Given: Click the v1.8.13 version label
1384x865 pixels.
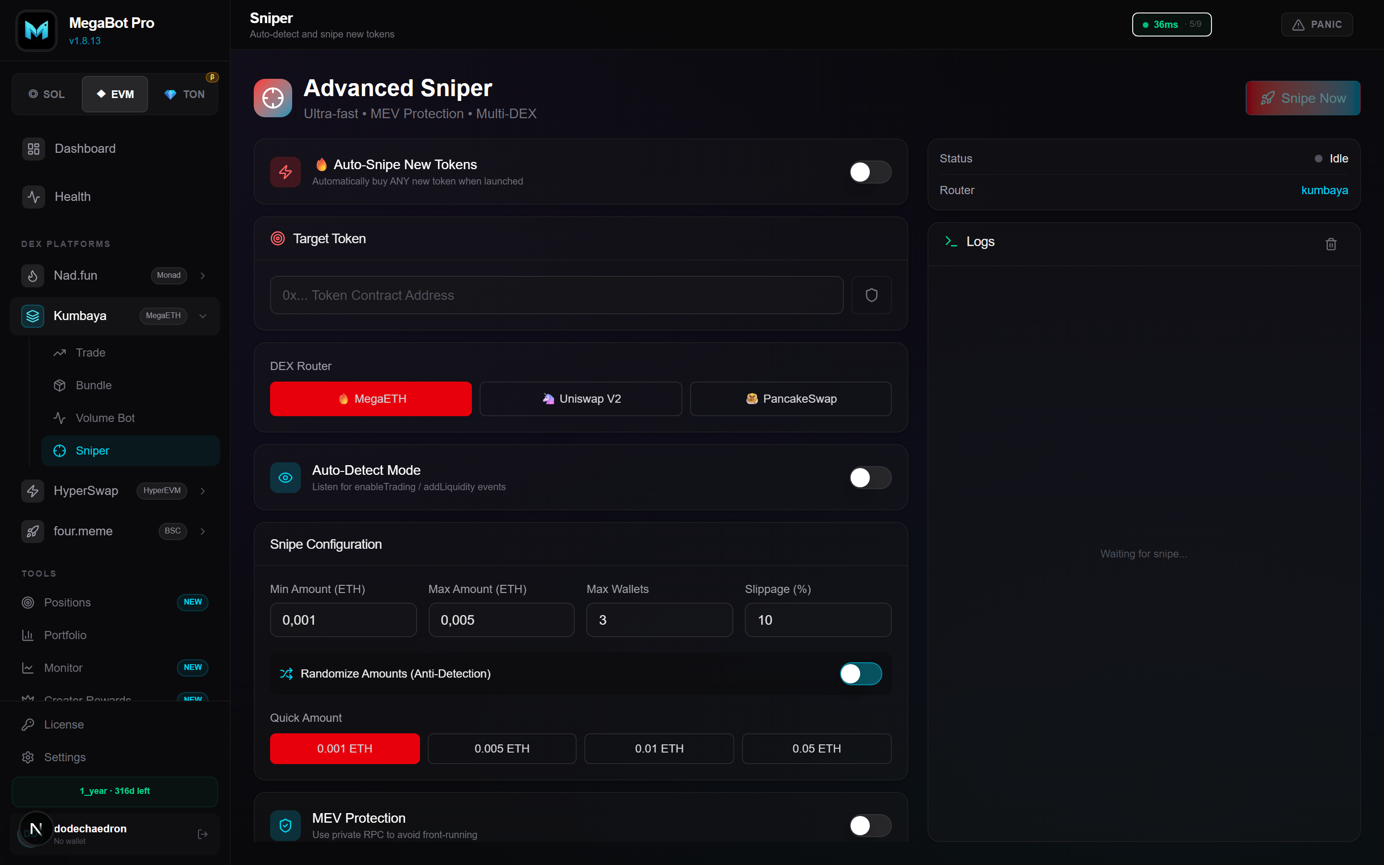Looking at the screenshot, I should pyautogui.click(x=85, y=41).
